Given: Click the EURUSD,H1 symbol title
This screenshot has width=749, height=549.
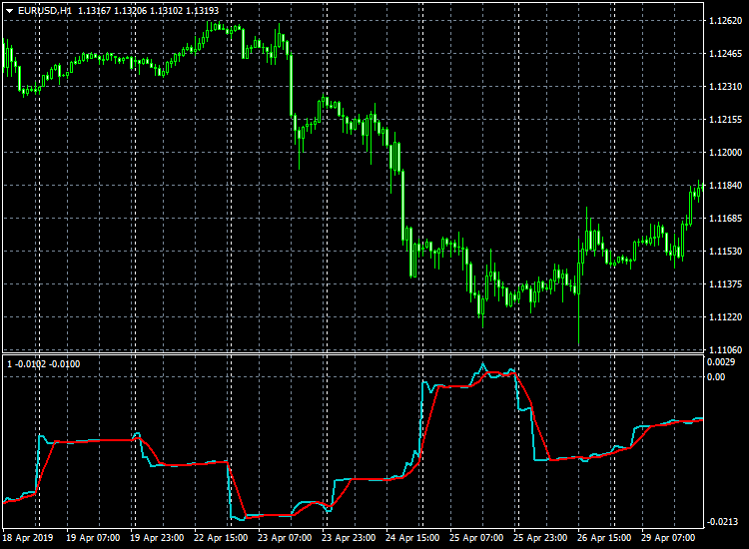Looking at the screenshot, I should click(x=45, y=11).
